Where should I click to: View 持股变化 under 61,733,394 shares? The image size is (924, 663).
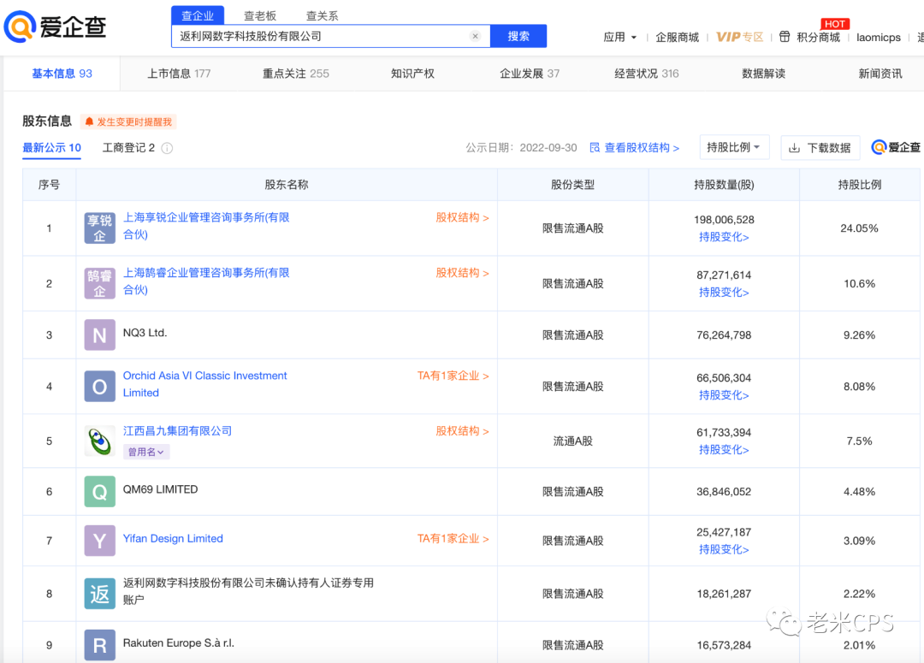724,450
